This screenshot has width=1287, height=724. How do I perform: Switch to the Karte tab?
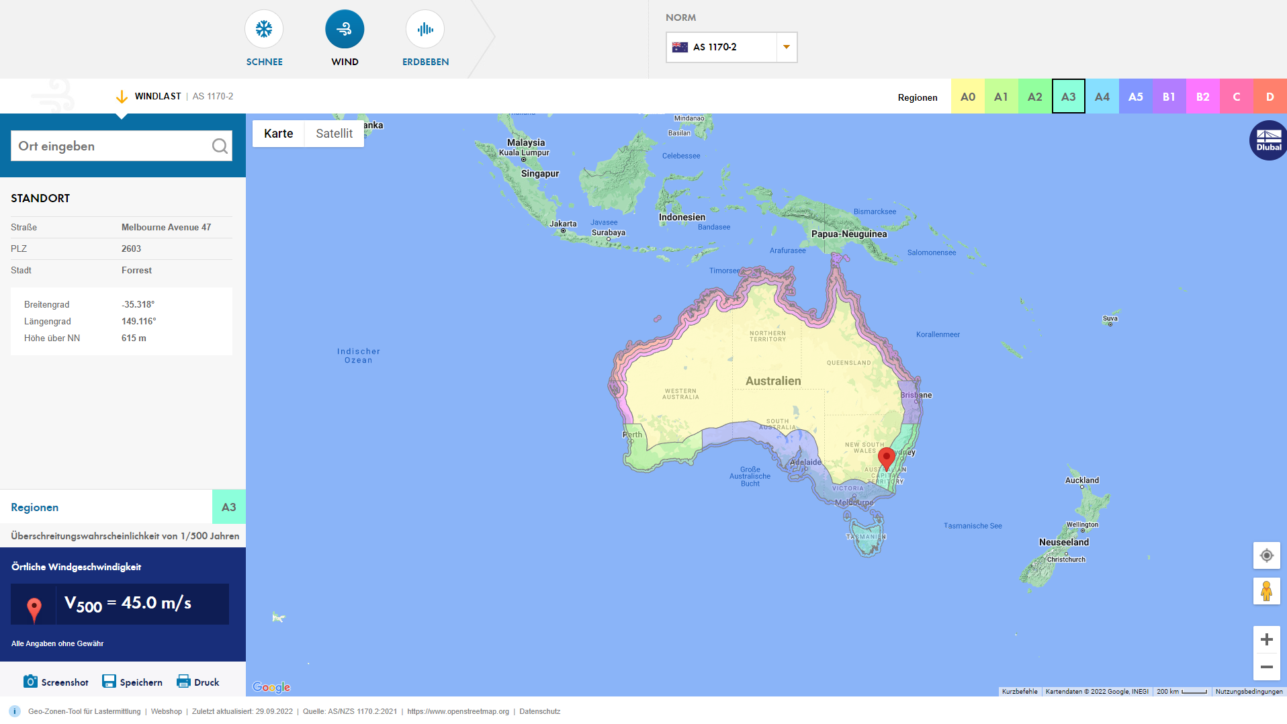(278, 134)
